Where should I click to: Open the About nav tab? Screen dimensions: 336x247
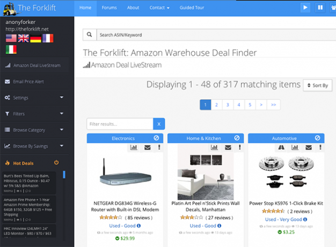tap(133, 8)
